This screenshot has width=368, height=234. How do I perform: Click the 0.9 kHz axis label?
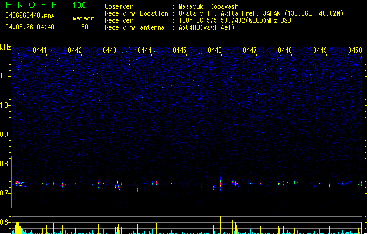tap(5, 135)
